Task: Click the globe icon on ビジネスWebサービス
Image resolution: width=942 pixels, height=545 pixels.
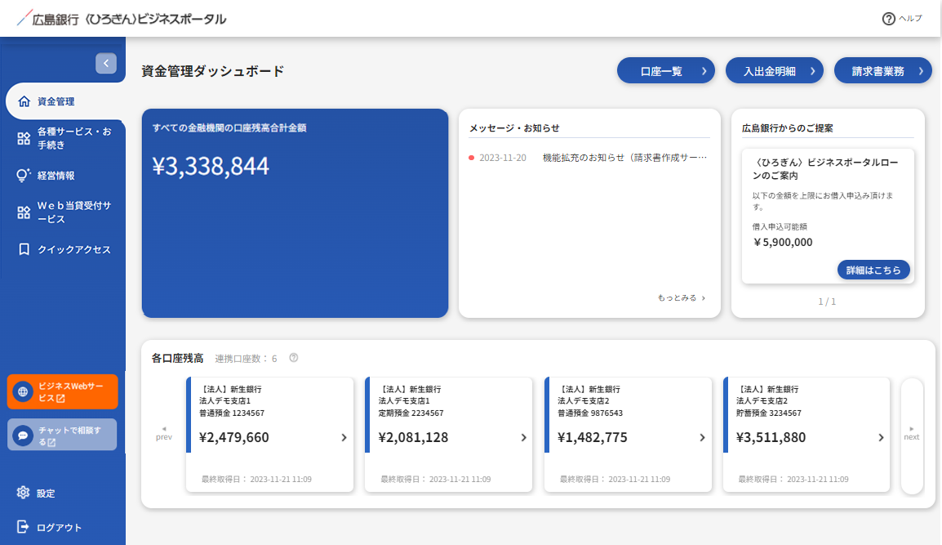Action: 23,391
